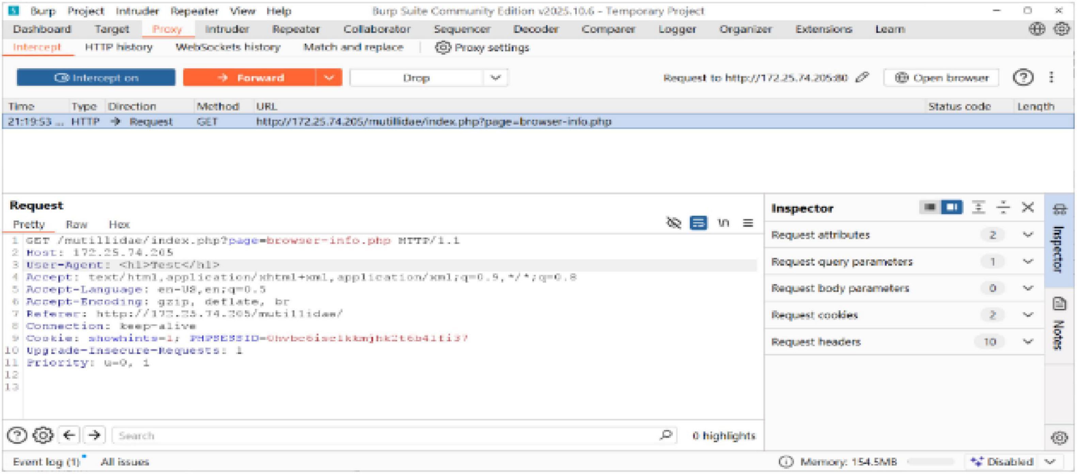
Task: Click the Search input field
Action: coord(394,436)
